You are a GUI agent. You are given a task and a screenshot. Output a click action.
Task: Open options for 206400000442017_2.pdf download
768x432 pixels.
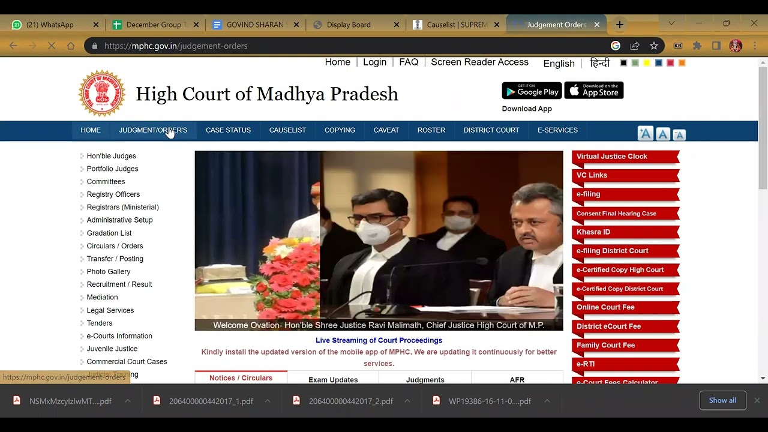click(407, 401)
